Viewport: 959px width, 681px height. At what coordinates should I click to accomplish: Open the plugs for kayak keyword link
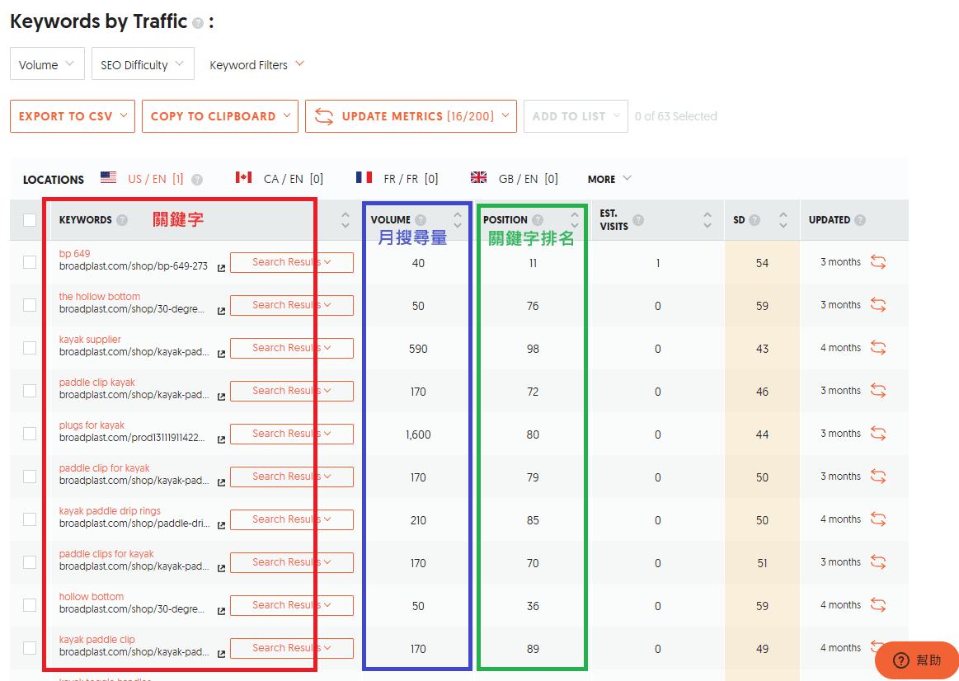click(x=92, y=425)
